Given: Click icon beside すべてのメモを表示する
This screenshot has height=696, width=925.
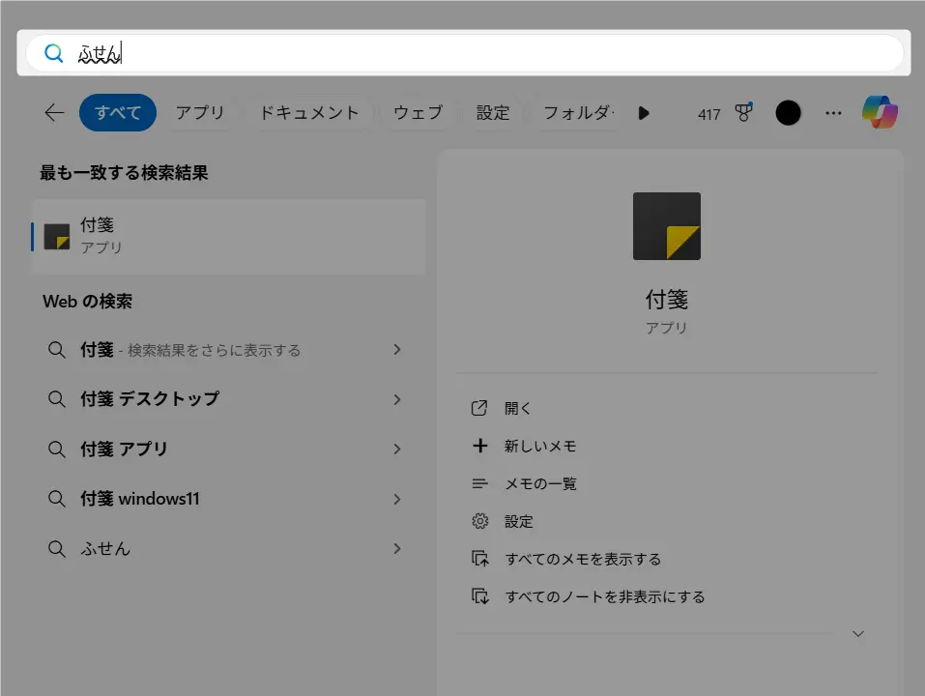Looking at the screenshot, I should [x=480, y=559].
